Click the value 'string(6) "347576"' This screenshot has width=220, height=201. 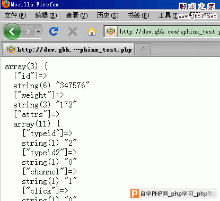point(51,86)
